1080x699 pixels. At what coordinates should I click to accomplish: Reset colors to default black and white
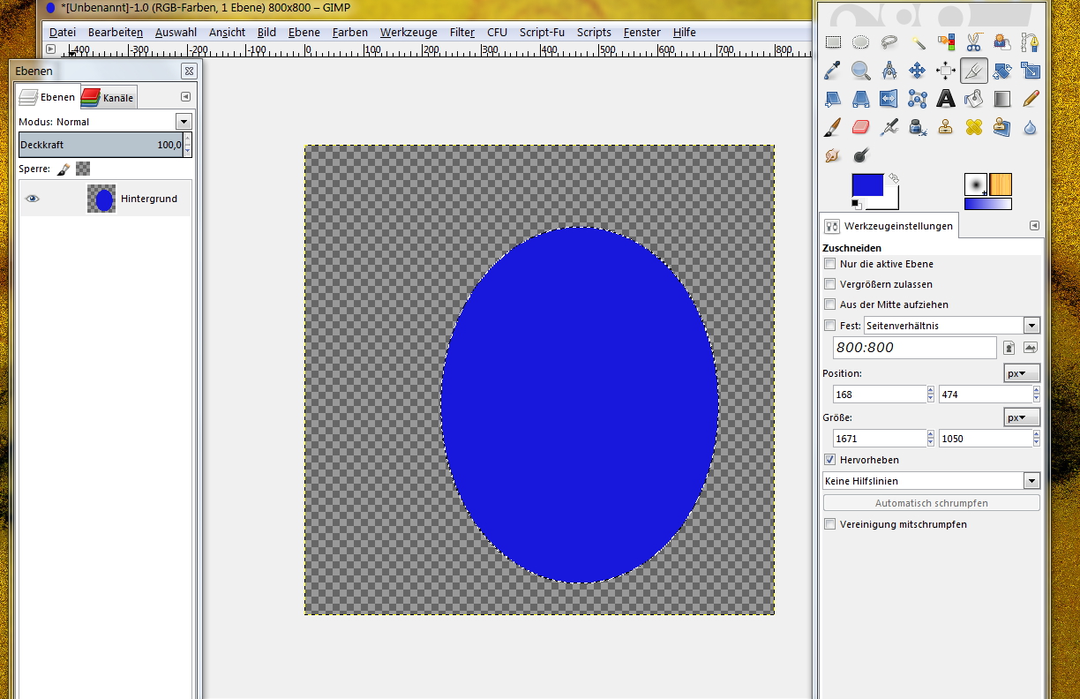856,205
